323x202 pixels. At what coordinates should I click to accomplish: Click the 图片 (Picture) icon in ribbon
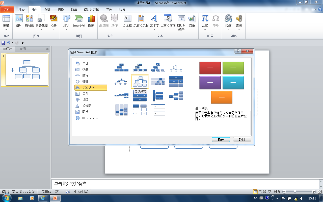point(19,21)
